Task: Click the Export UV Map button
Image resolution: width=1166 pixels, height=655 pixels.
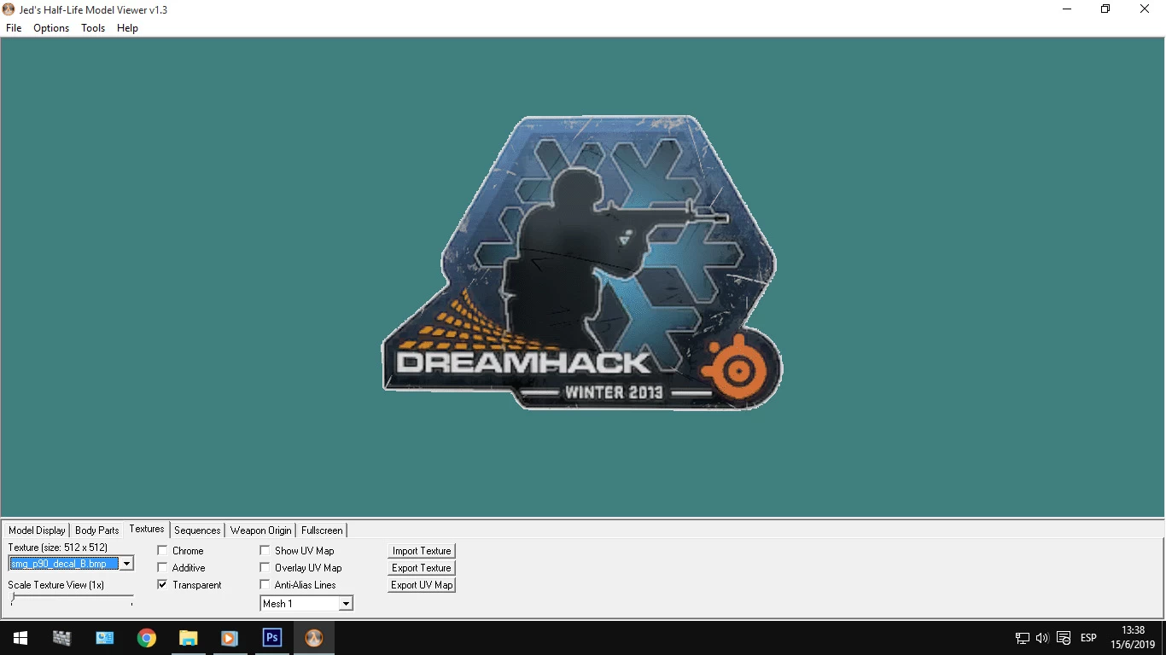Action: pyautogui.click(x=422, y=585)
